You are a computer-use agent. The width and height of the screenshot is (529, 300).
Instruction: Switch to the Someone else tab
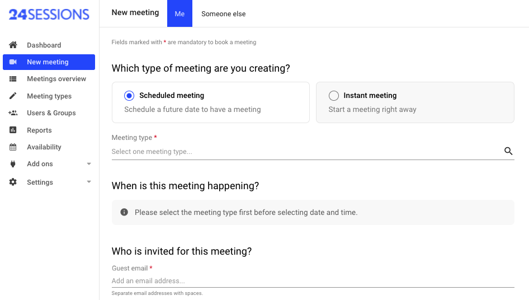223,14
